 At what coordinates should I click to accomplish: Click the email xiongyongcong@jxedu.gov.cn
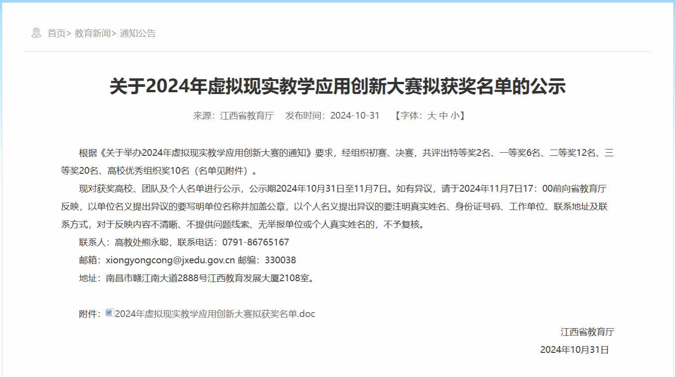(x=170, y=260)
